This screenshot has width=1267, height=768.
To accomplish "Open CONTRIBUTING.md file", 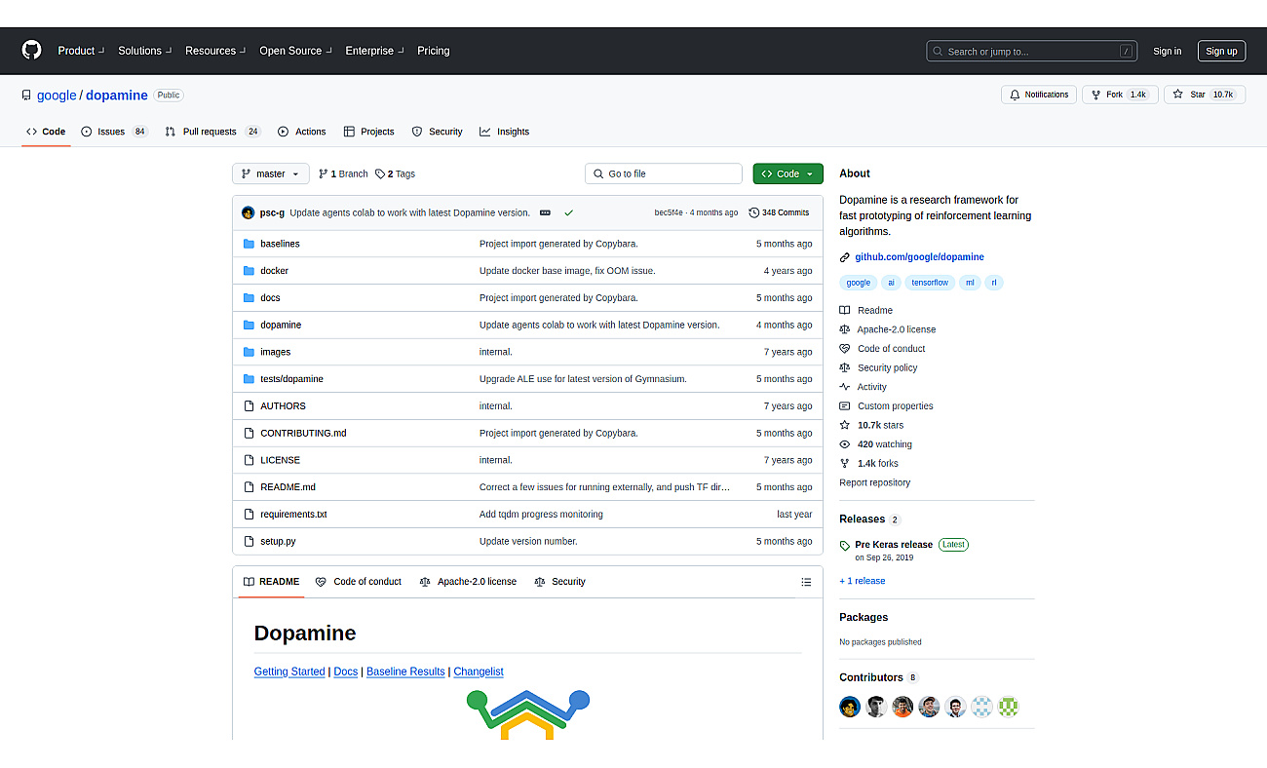I will point(303,433).
